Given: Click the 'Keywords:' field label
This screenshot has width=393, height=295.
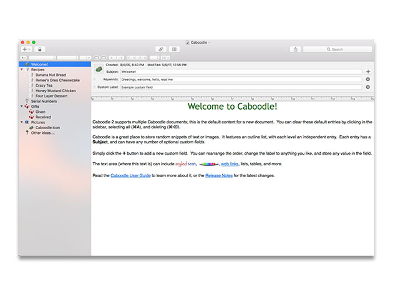Looking at the screenshot, I should tap(111, 79).
